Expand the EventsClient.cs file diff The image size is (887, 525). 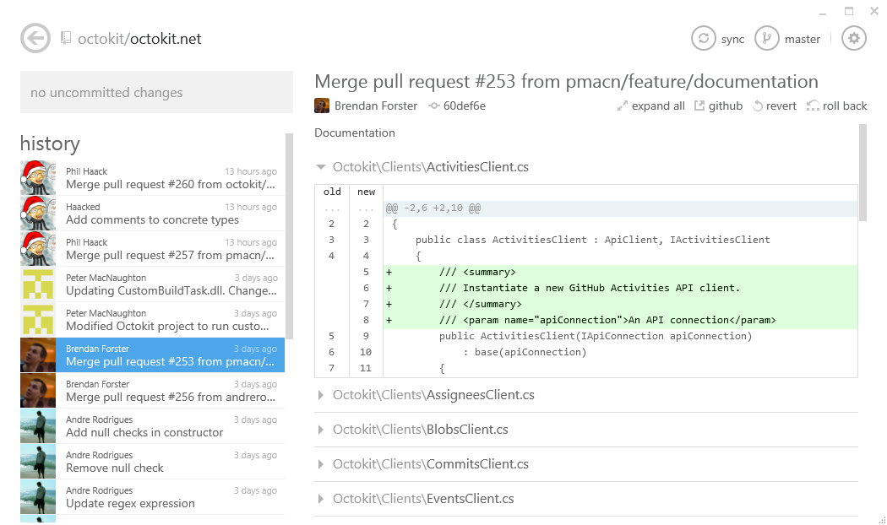321,499
